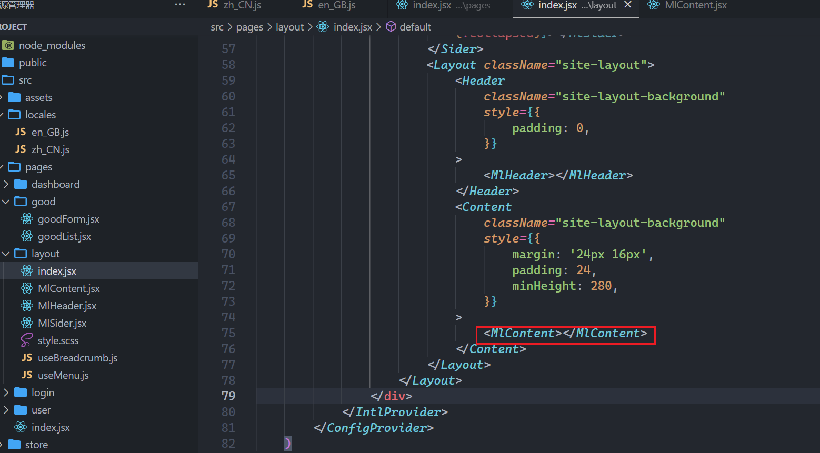Click JS icon of useBreadcrumb.js
This screenshot has width=820, height=453.
[27, 357]
